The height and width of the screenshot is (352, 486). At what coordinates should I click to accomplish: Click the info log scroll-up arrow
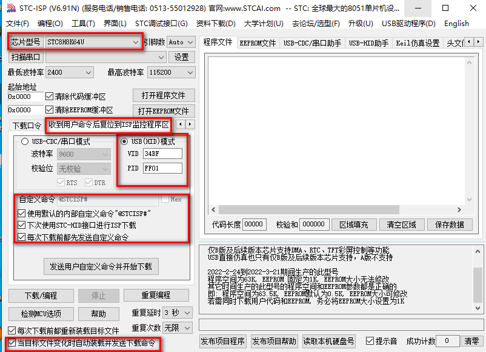(x=478, y=252)
